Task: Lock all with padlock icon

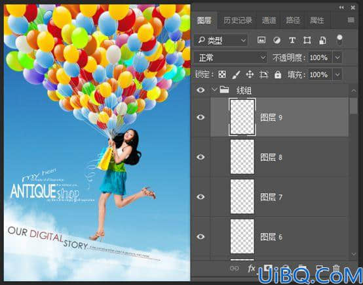Action: click(x=278, y=74)
